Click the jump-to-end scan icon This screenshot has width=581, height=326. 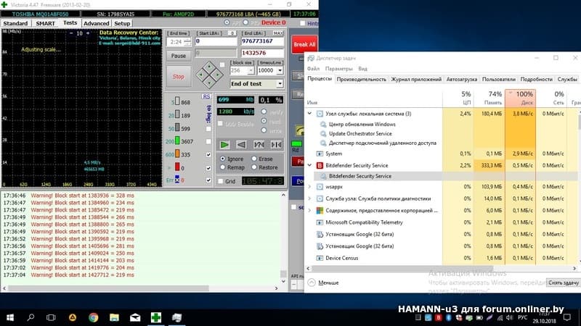click(275, 144)
